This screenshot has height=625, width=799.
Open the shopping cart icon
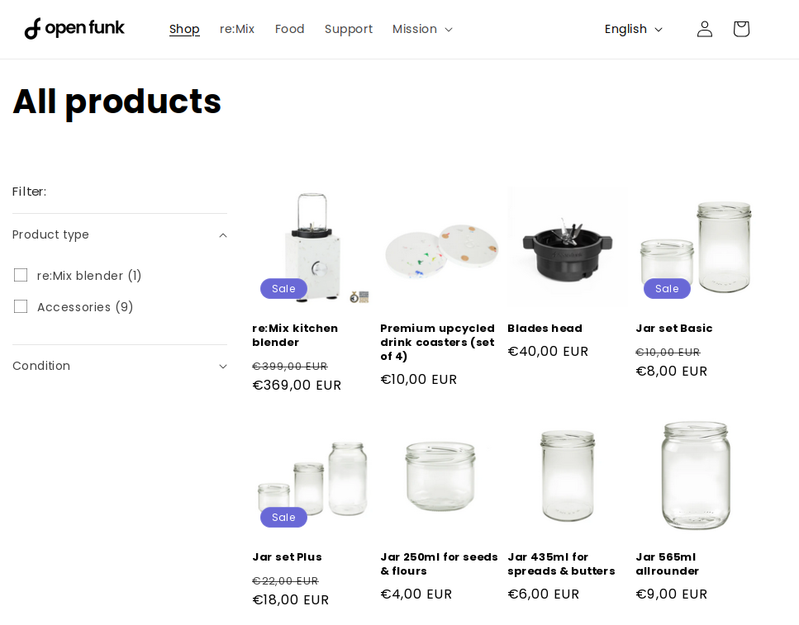pyautogui.click(x=741, y=29)
